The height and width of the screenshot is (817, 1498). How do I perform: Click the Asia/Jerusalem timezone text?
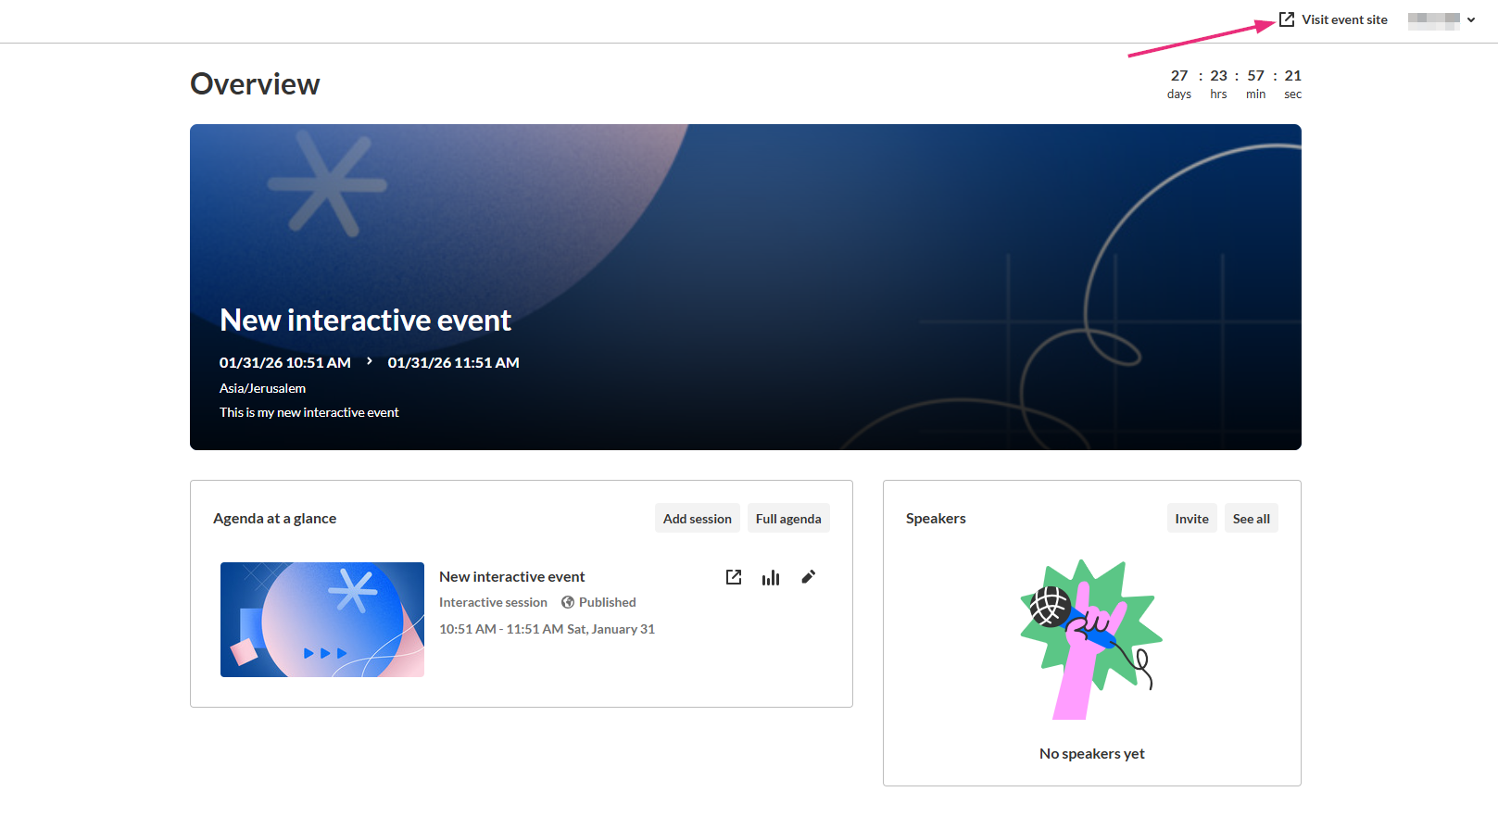click(x=262, y=388)
